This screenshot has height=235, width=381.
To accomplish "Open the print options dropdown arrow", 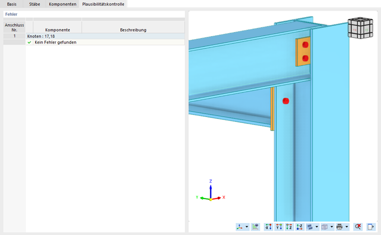I will (x=347, y=227).
